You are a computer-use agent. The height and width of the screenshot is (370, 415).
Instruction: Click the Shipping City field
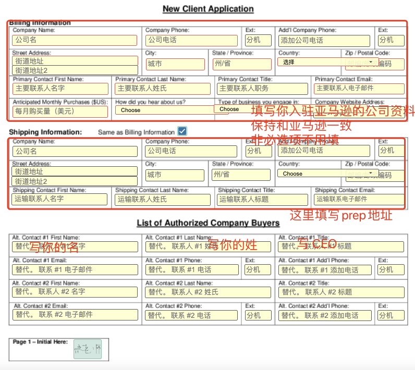click(175, 175)
